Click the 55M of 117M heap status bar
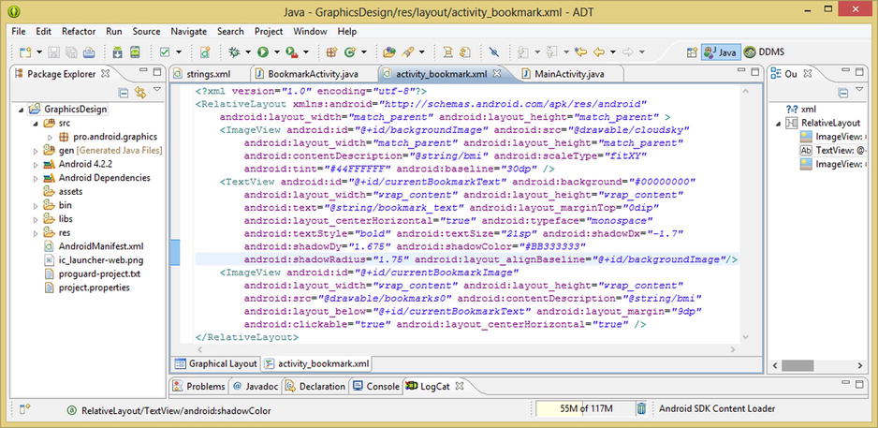 click(x=586, y=409)
